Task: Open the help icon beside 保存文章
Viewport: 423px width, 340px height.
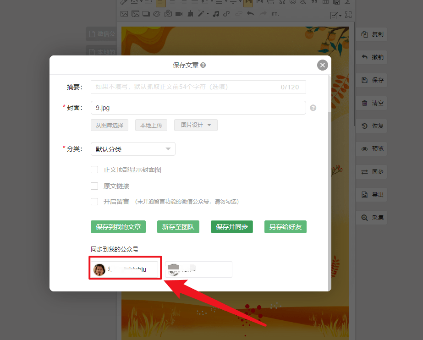Action: 203,65
